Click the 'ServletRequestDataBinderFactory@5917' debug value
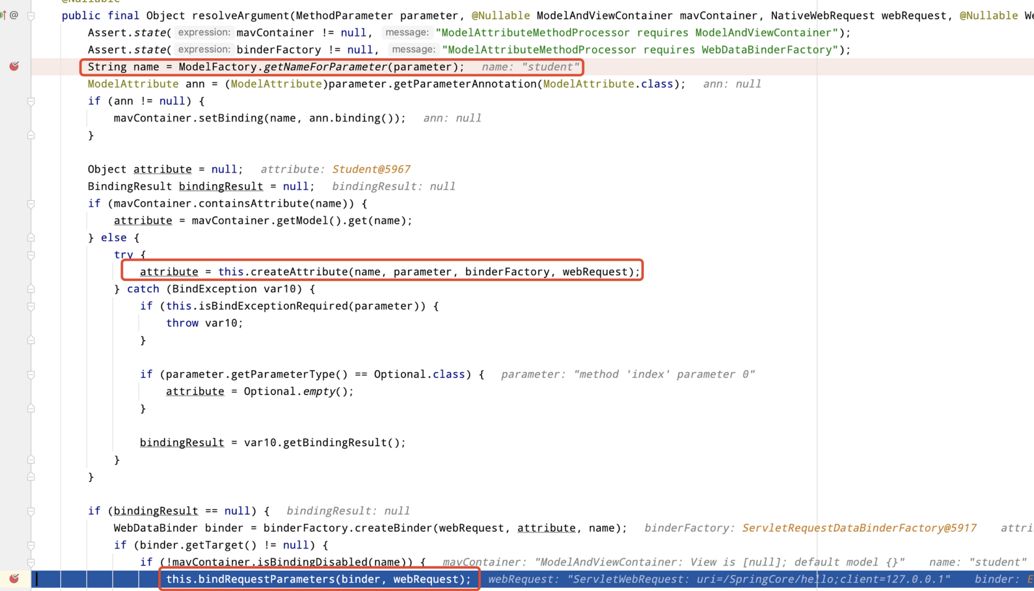The image size is (1034, 591). [859, 528]
